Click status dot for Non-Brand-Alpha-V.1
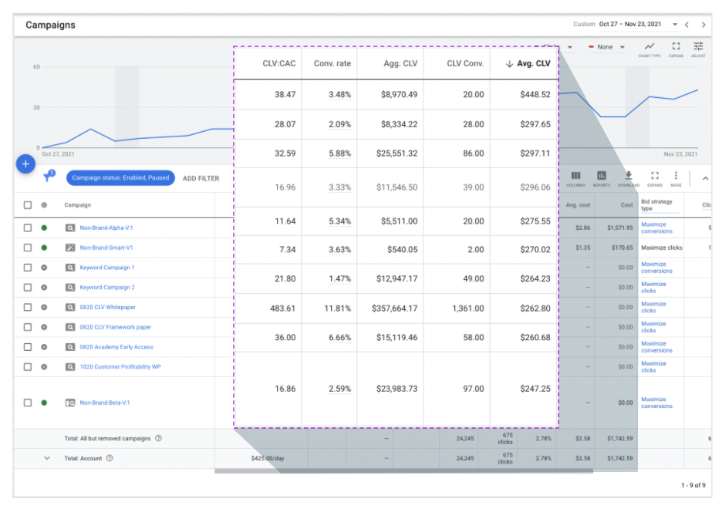722x509 pixels. 44,228
